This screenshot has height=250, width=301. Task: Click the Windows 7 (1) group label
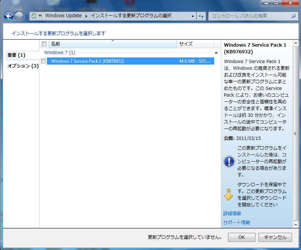tap(60, 53)
